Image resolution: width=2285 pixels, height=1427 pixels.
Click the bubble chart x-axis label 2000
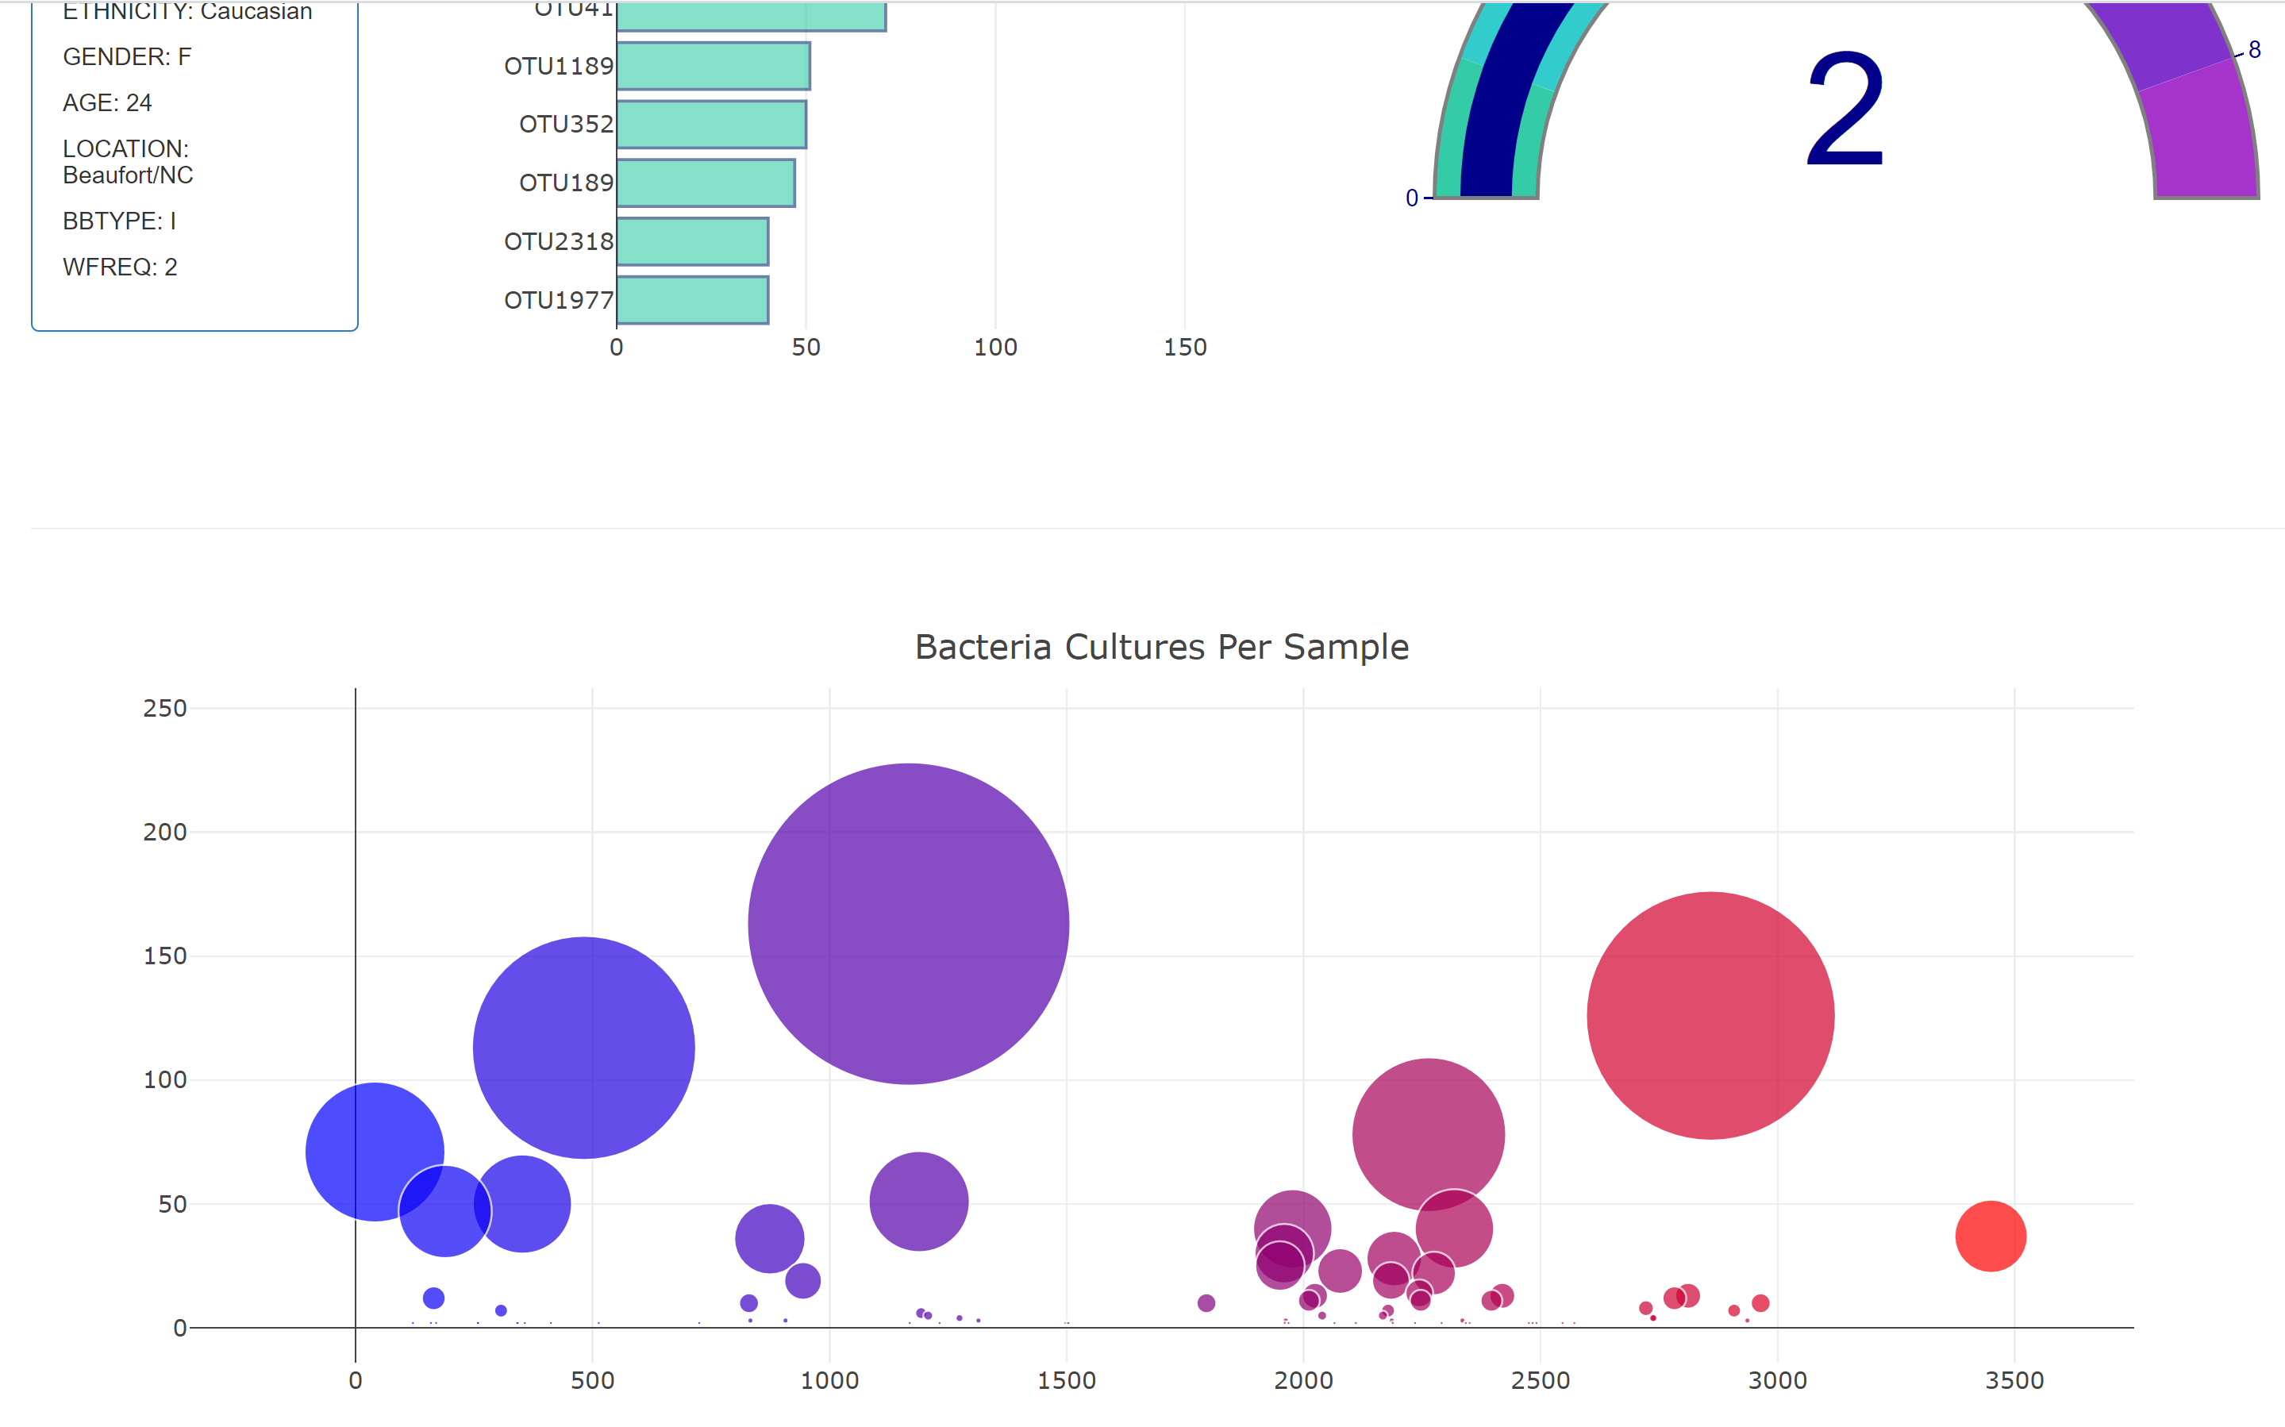(1303, 1381)
